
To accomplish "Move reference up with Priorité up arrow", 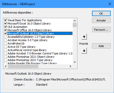I will click(x=84, y=37).
